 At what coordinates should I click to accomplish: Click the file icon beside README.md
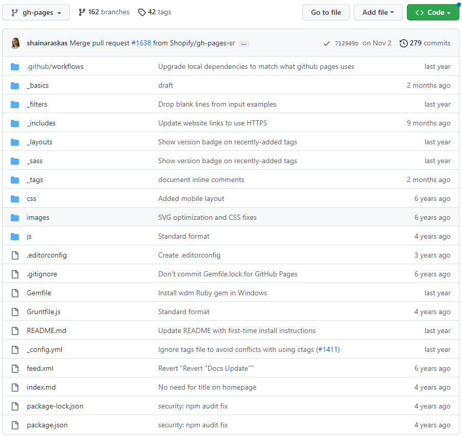tap(15, 330)
